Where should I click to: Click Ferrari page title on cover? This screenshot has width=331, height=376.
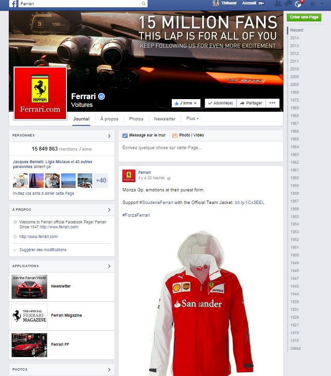[x=83, y=96]
